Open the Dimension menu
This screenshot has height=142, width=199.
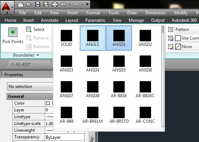(x=155, y=13)
